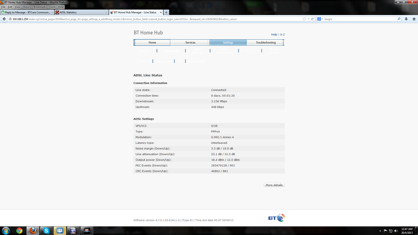The height and width of the screenshot is (235, 418).
Task: Go to the browser home page icon
Action: pos(414,19)
